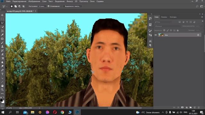205x115 pixels.
Task: Open the Brushes panel icon
Action: (x=150, y=31)
